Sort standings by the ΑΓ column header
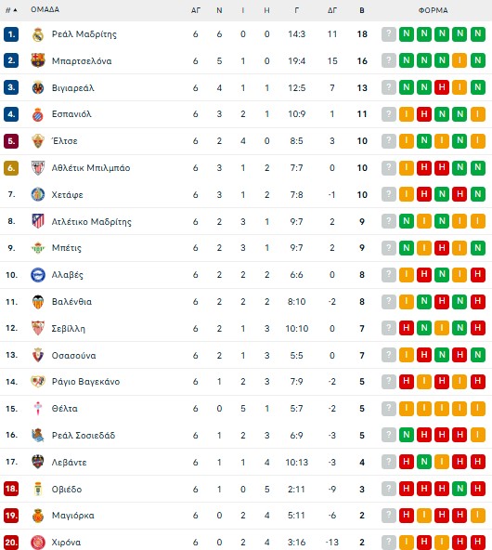492x550 pixels. tap(196, 10)
